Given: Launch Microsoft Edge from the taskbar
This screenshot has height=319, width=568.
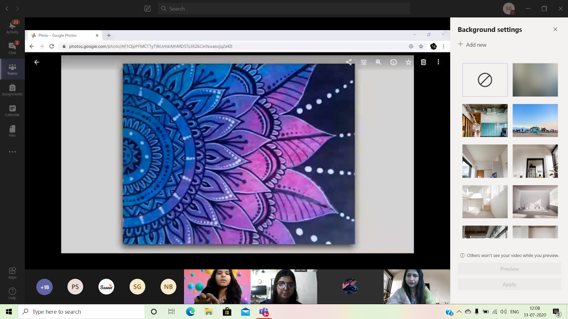Looking at the screenshot, I should tap(190, 312).
